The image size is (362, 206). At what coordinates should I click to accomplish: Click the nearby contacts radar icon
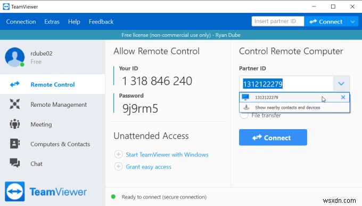246,107
